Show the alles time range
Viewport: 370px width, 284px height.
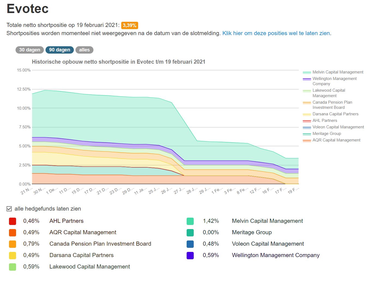pos(84,50)
